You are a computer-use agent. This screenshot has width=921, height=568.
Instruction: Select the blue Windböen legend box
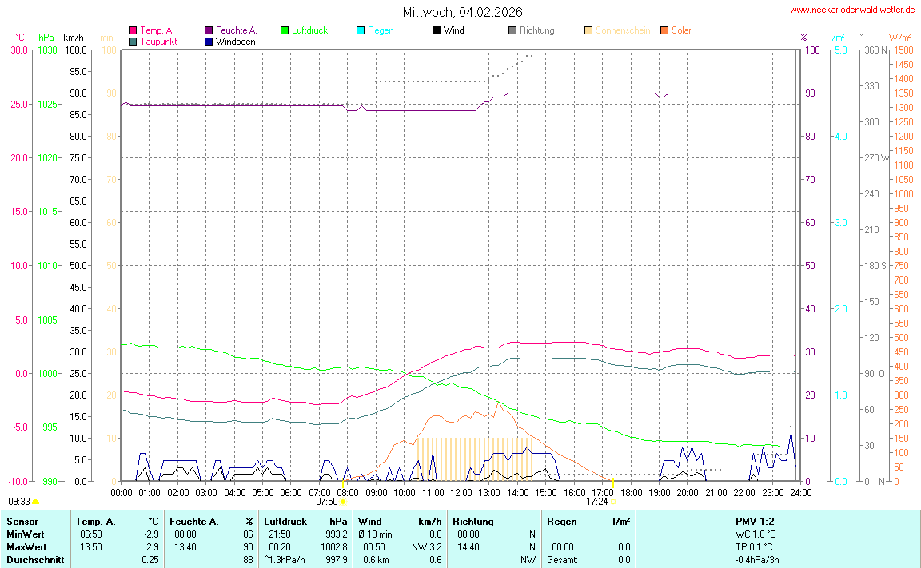[x=209, y=41]
